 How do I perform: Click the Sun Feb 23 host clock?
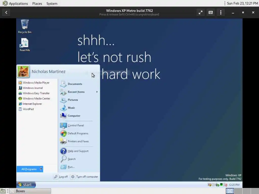[x=242, y=4]
